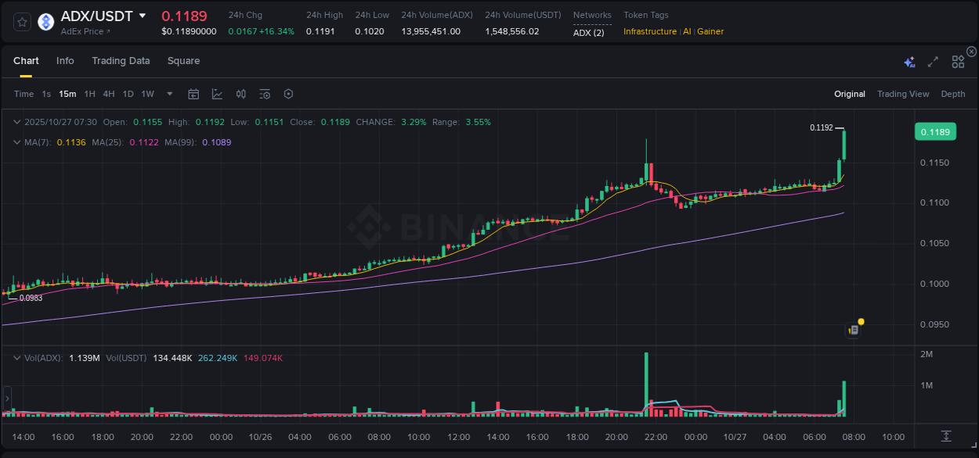Open indicator settings list icon
Image resolution: width=979 pixels, height=458 pixels.
coord(264,94)
